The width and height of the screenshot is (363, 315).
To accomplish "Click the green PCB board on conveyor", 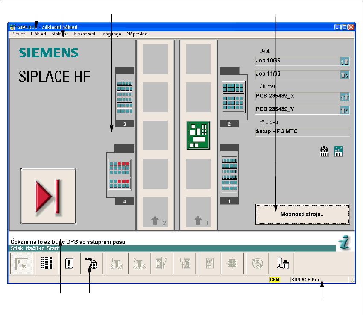I will tap(199, 135).
